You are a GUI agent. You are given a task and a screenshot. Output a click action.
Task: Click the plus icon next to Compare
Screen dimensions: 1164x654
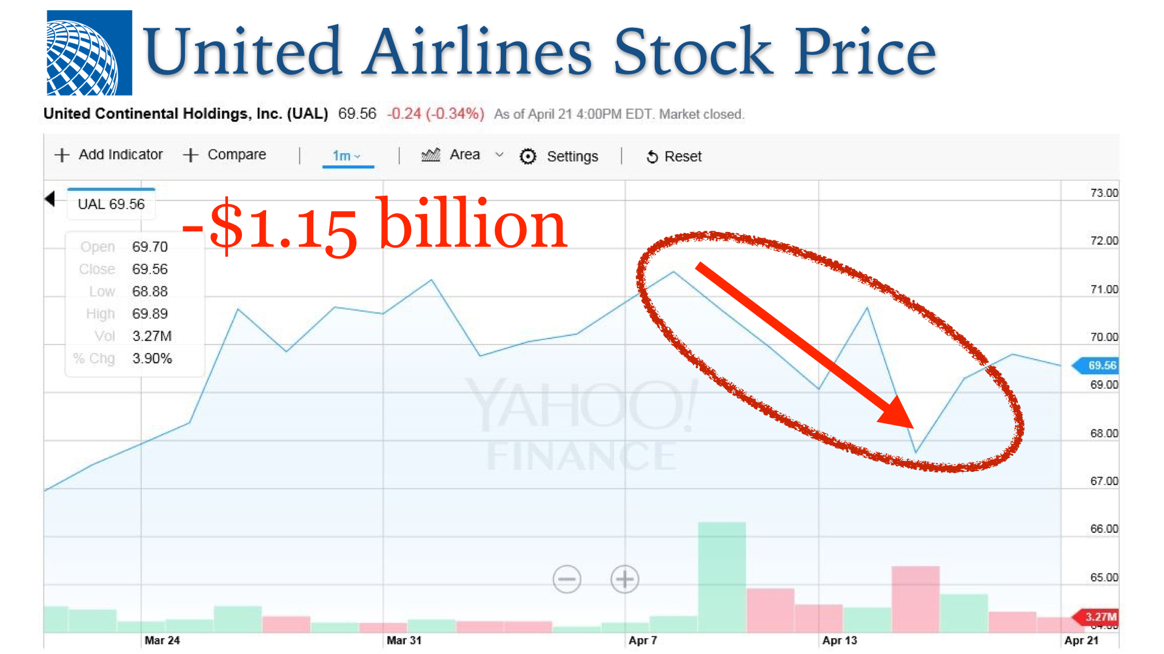pyautogui.click(x=191, y=155)
